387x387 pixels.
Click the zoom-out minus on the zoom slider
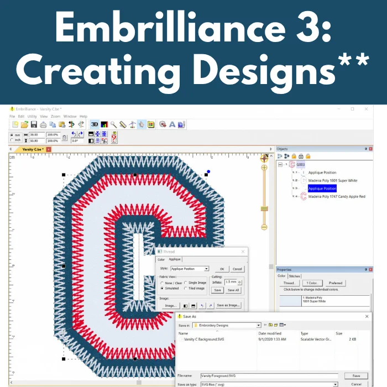(264, 227)
